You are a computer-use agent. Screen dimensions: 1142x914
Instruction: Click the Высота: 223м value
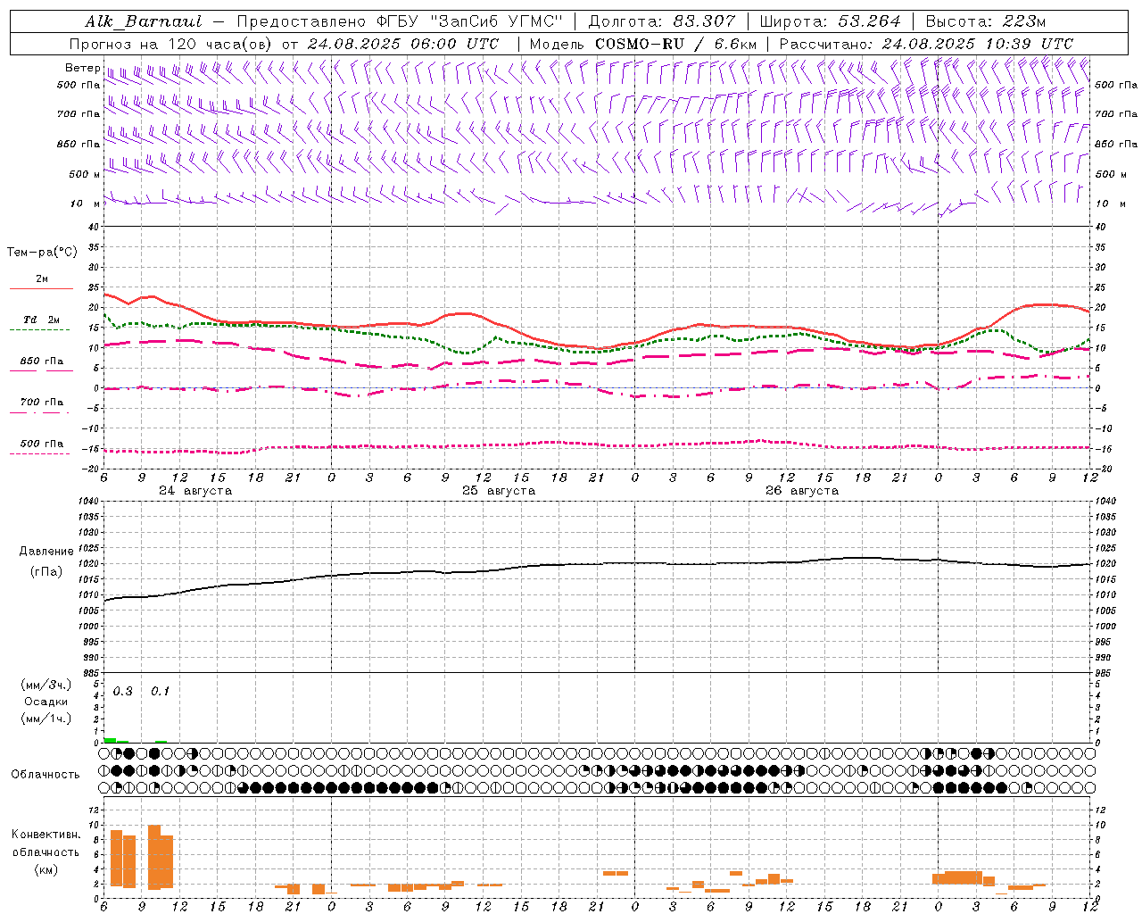click(x=985, y=21)
